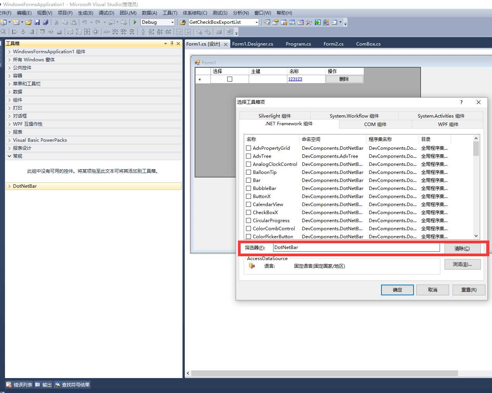Open Solution Explorer icon in toolbar
The height and width of the screenshot is (393, 492).
point(267,22)
